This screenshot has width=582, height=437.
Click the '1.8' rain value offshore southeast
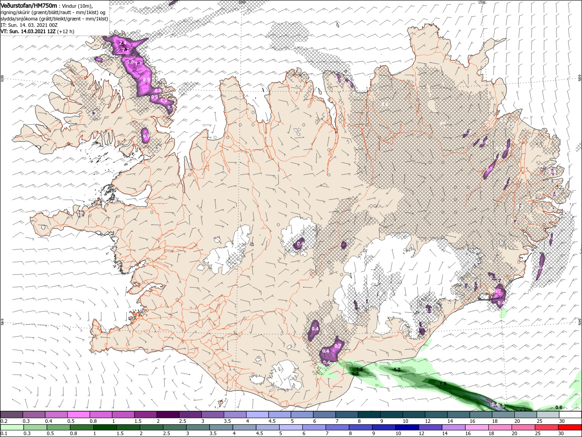click(443, 384)
